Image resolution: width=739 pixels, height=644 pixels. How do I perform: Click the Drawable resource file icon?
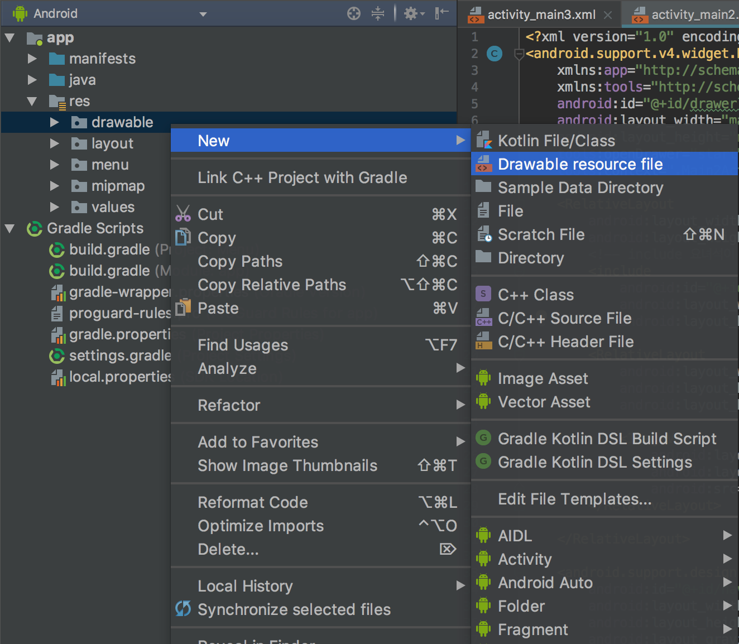484,164
